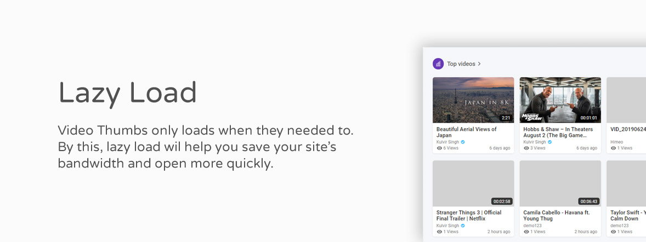
Task: Click Camila Cabello - Havana ft. Young Thug title
Action: (557, 216)
